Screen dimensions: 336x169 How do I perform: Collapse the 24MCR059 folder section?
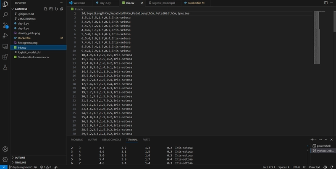pyautogui.click(x=21, y=9)
